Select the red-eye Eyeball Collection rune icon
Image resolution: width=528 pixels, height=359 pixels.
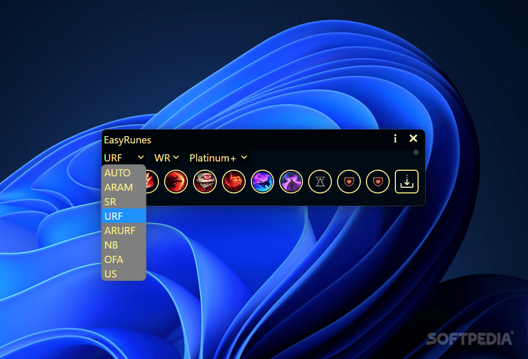(205, 182)
